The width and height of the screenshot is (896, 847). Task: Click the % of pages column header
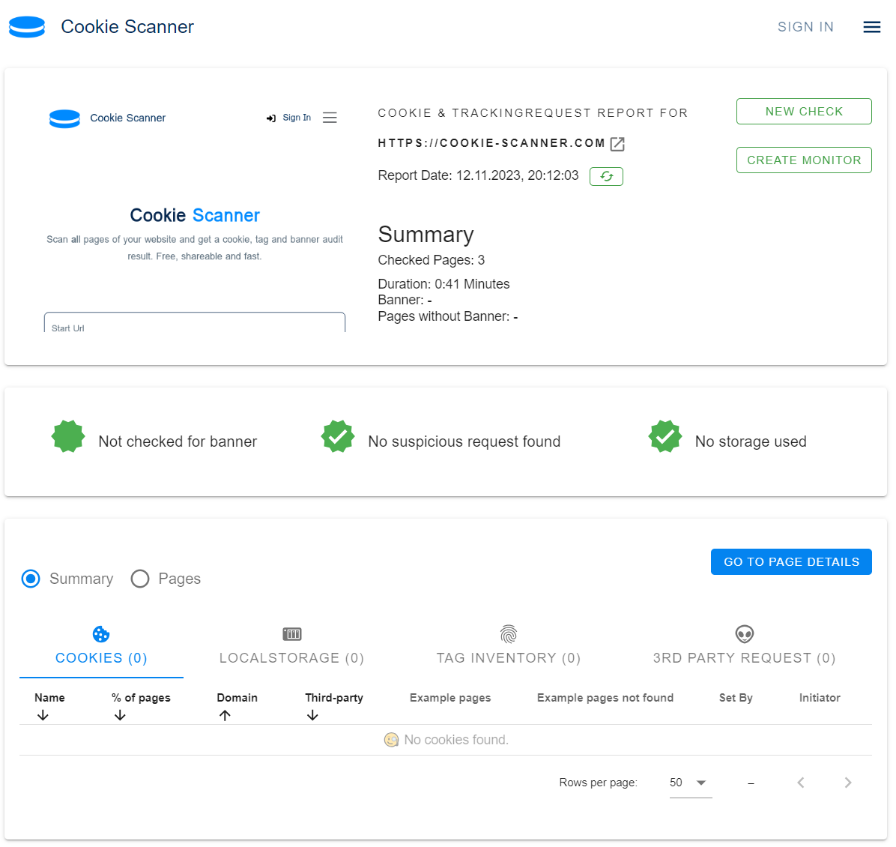click(x=141, y=698)
